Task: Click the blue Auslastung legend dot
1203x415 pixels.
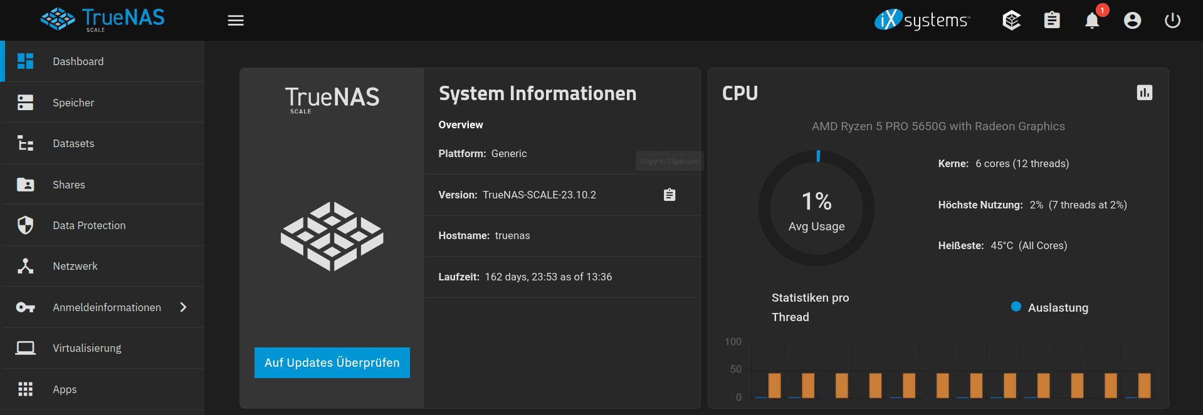Action: pyautogui.click(x=1016, y=307)
